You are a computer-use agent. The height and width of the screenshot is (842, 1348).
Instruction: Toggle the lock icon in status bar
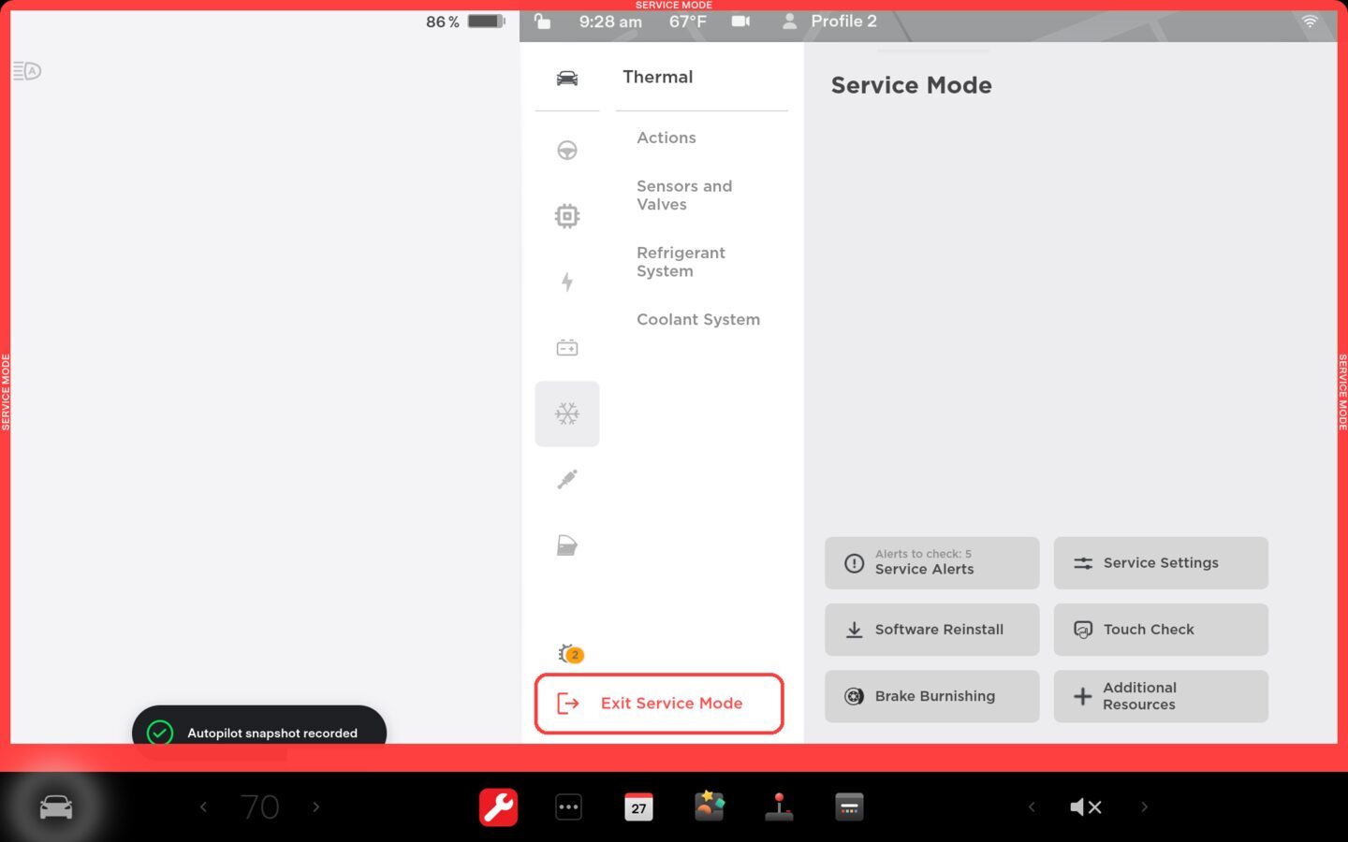click(x=542, y=22)
